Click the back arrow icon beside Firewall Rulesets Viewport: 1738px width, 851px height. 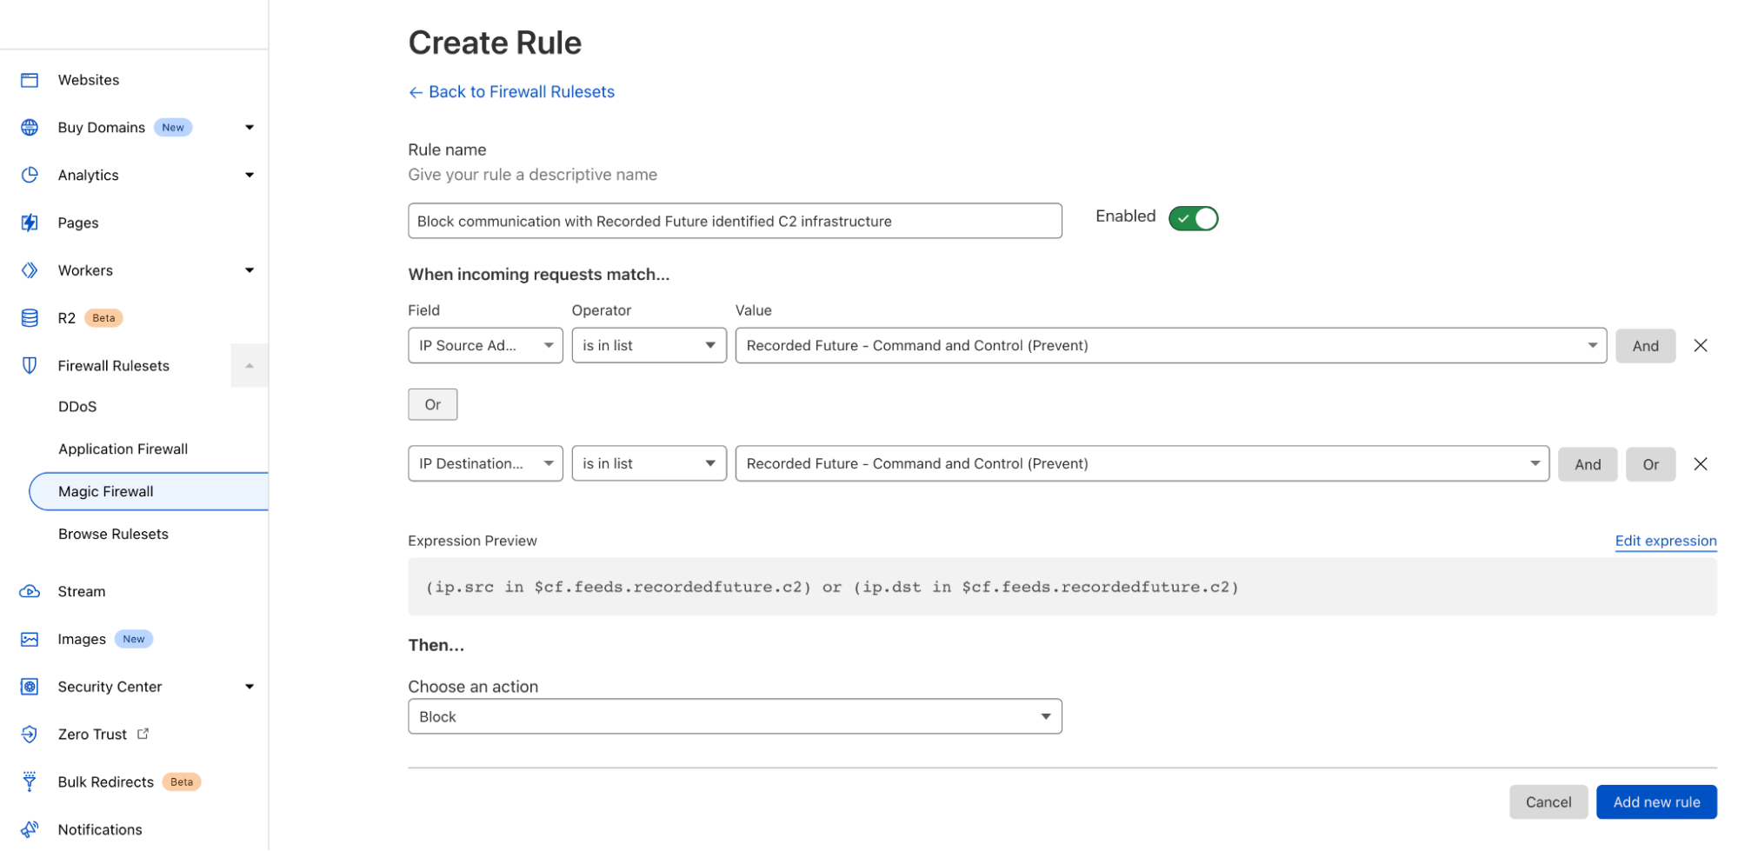[416, 93]
